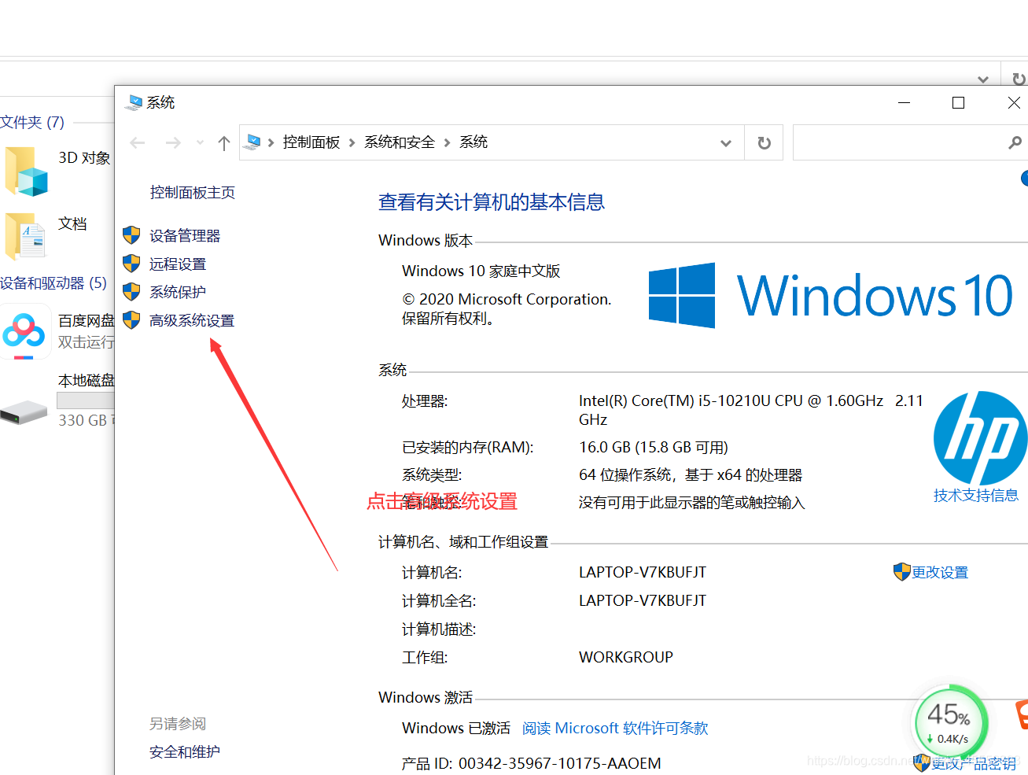This screenshot has width=1028, height=775.
Task: Click 系统 at the end of the breadcrumb
Action: tap(473, 142)
